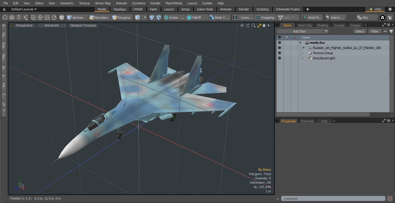Open viewport settings gear

(264, 26)
